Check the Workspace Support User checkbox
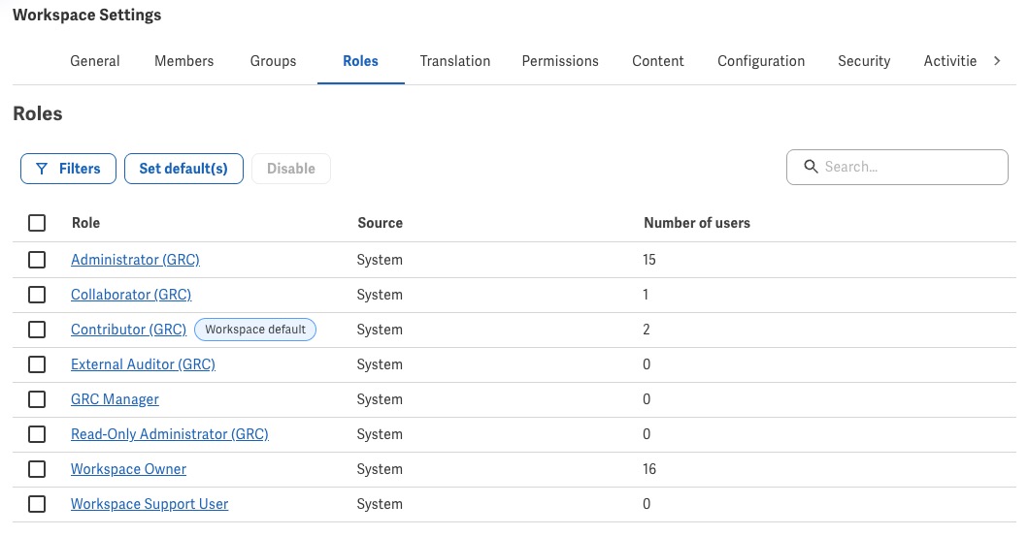The width and height of the screenshot is (1029, 536). (x=37, y=504)
